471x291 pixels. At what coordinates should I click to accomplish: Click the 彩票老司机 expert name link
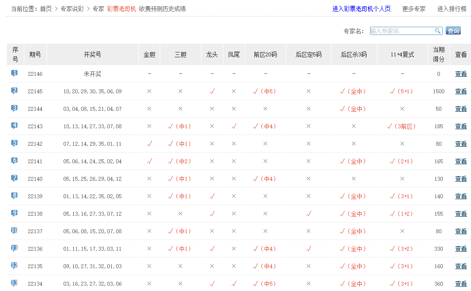click(x=121, y=9)
